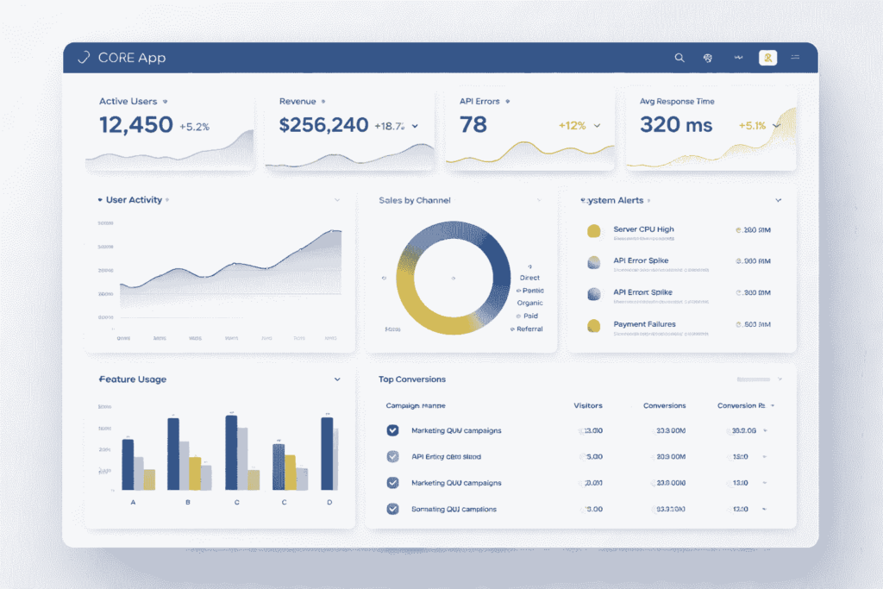Click the CORE App logo icon
The width and height of the screenshot is (883, 589).
pos(84,58)
